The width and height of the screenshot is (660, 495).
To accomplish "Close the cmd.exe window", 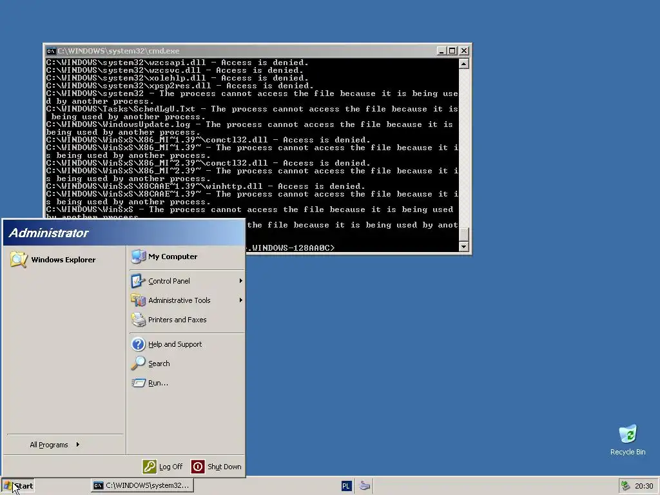I will point(464,51).
